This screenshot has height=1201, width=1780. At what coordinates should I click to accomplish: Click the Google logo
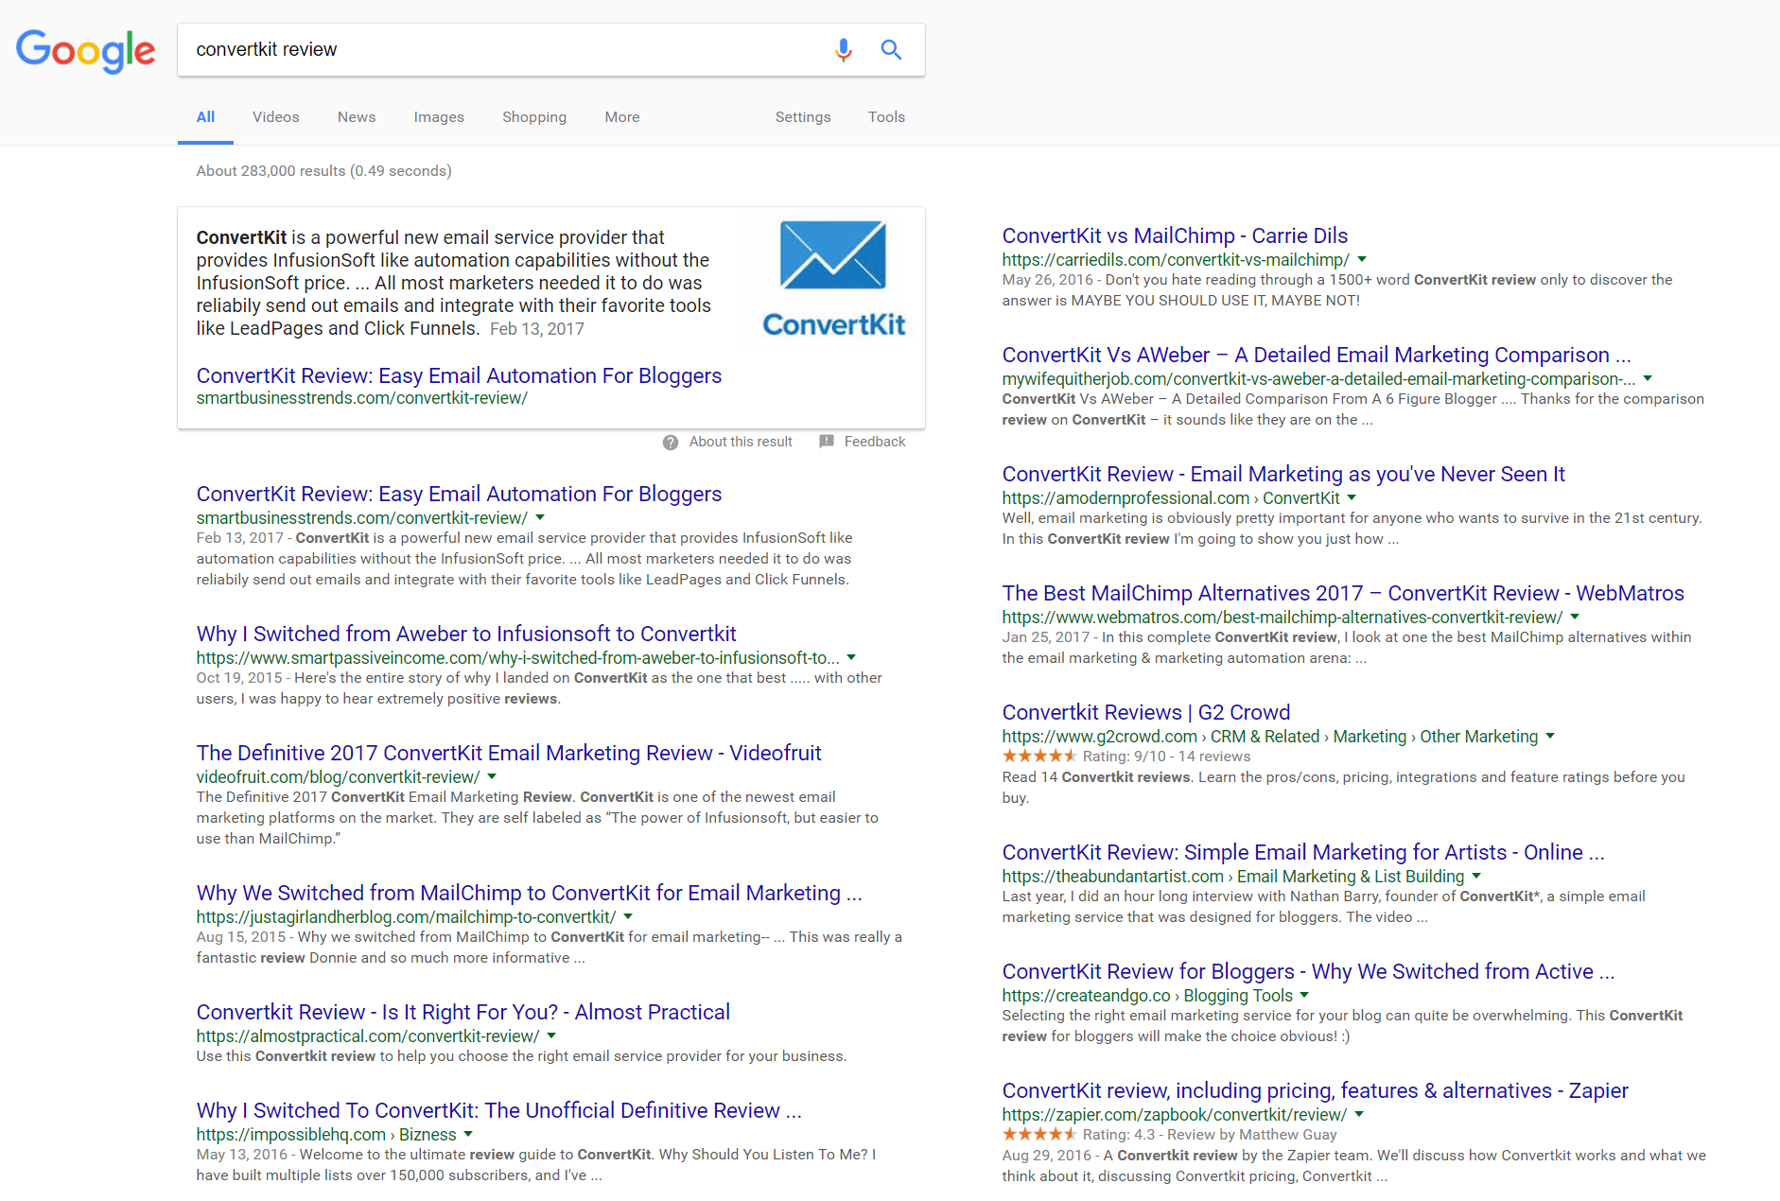[x=85, y=50]
